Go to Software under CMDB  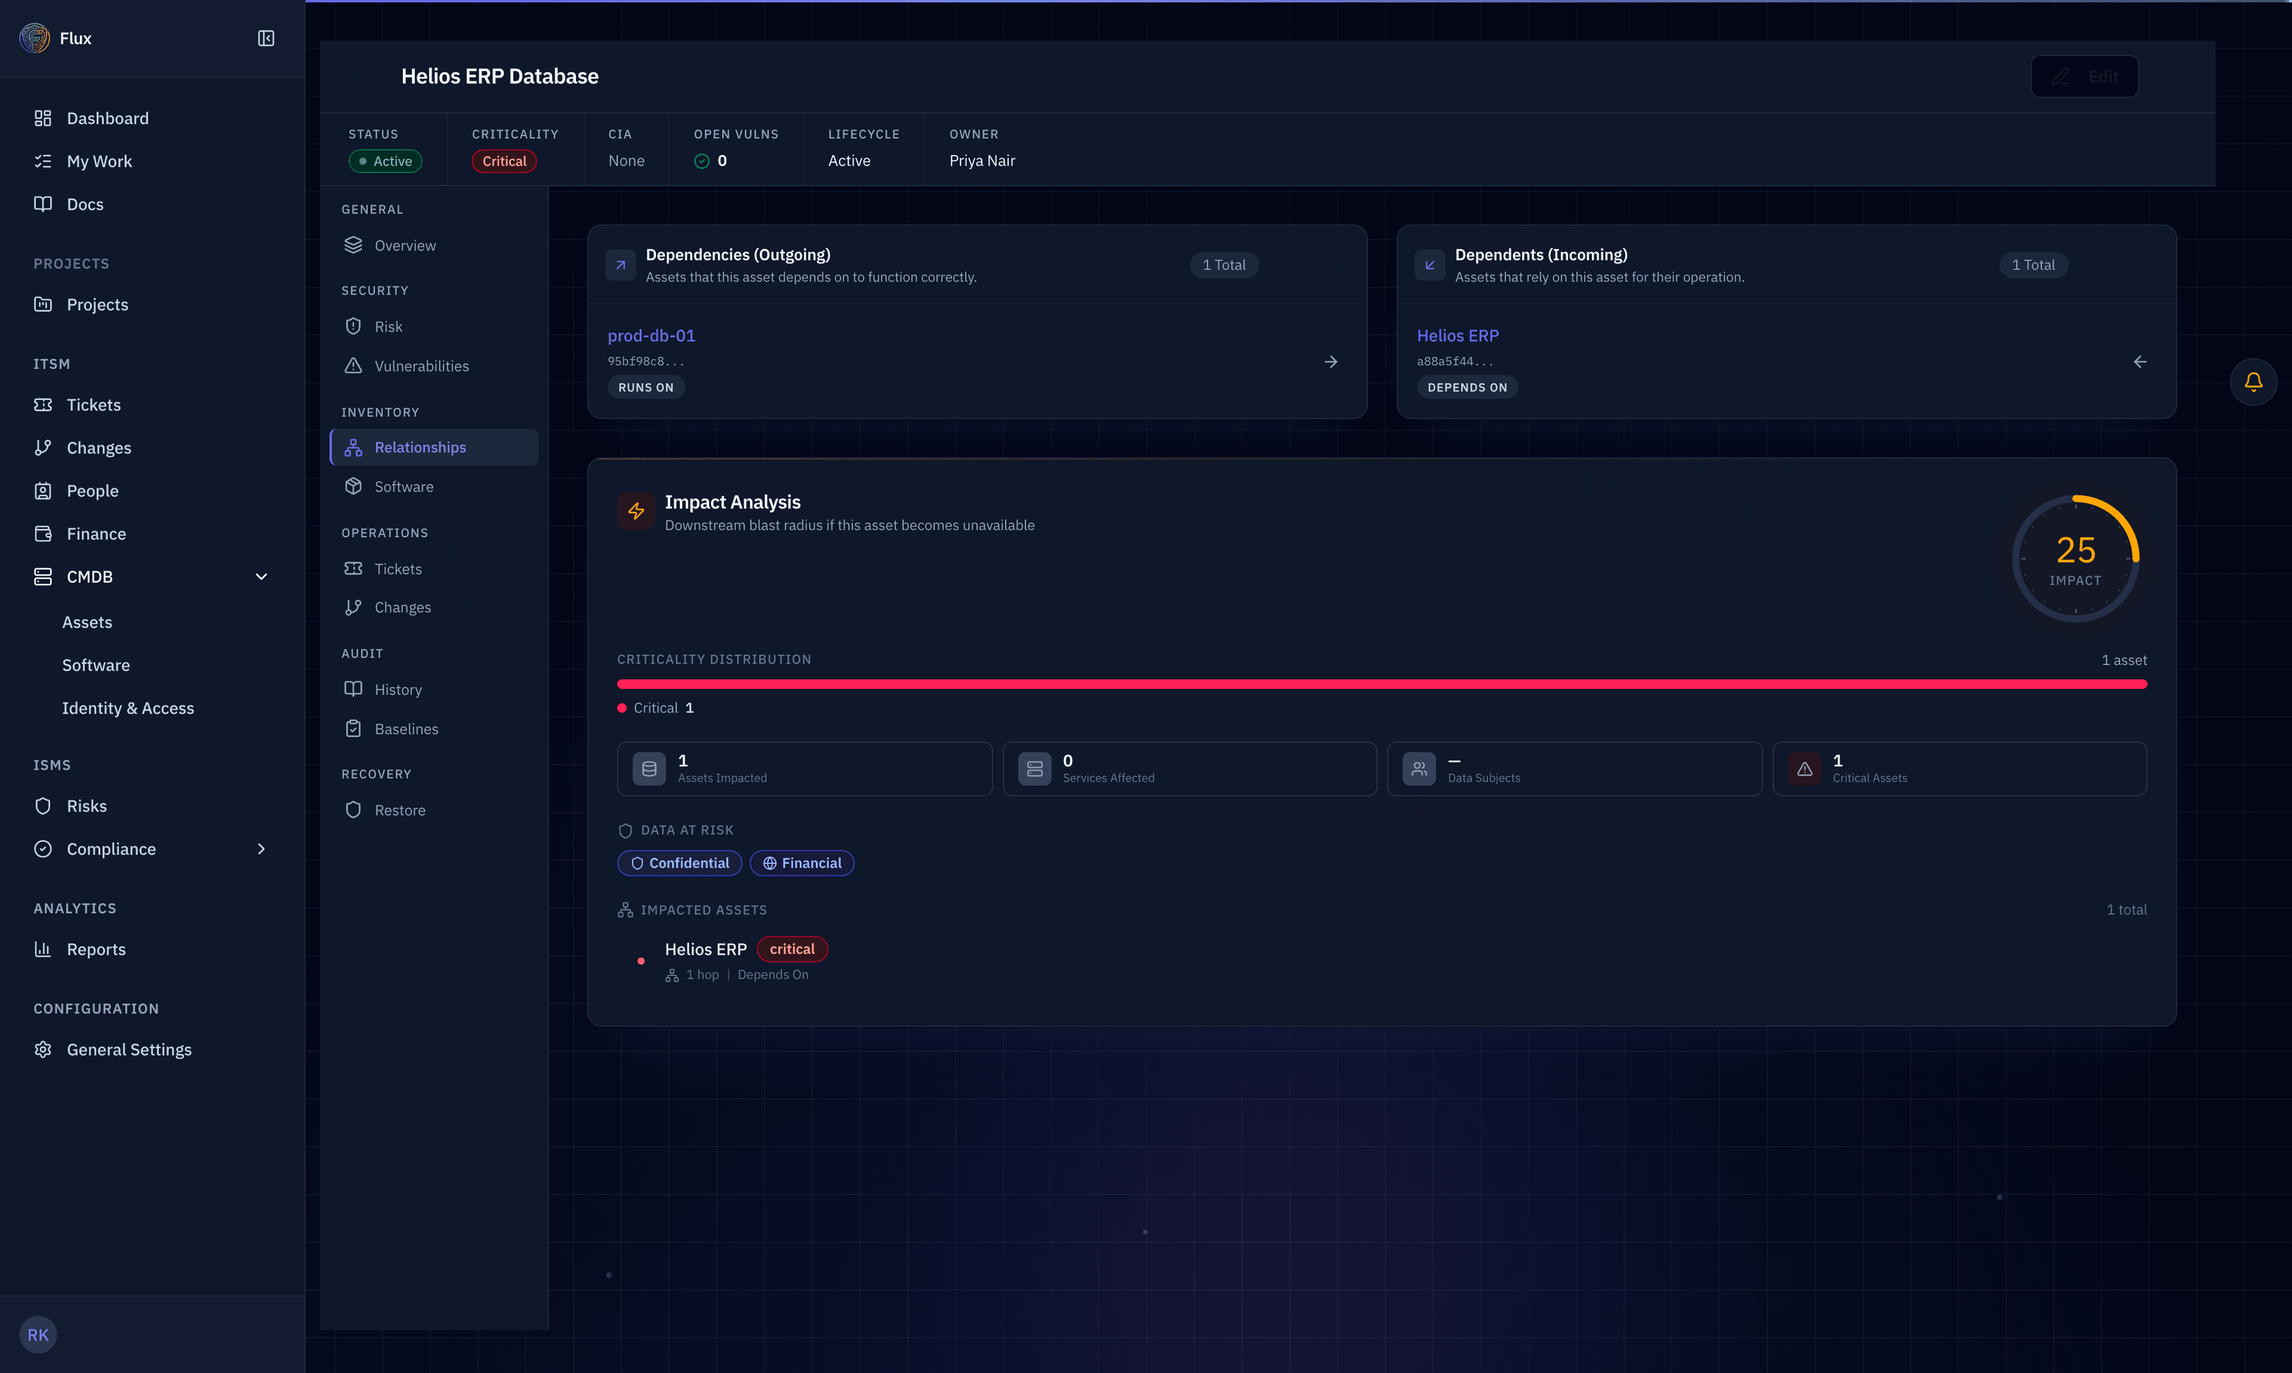tap(96, 665)
